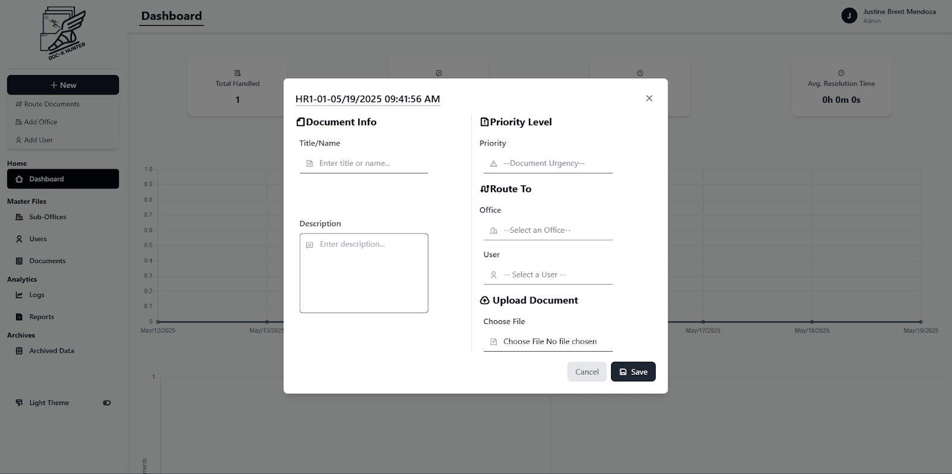Image resolution: width=952 pixels, height=474 pixels.
Task: Click the Logs chart icon
Action: [19, 295]
